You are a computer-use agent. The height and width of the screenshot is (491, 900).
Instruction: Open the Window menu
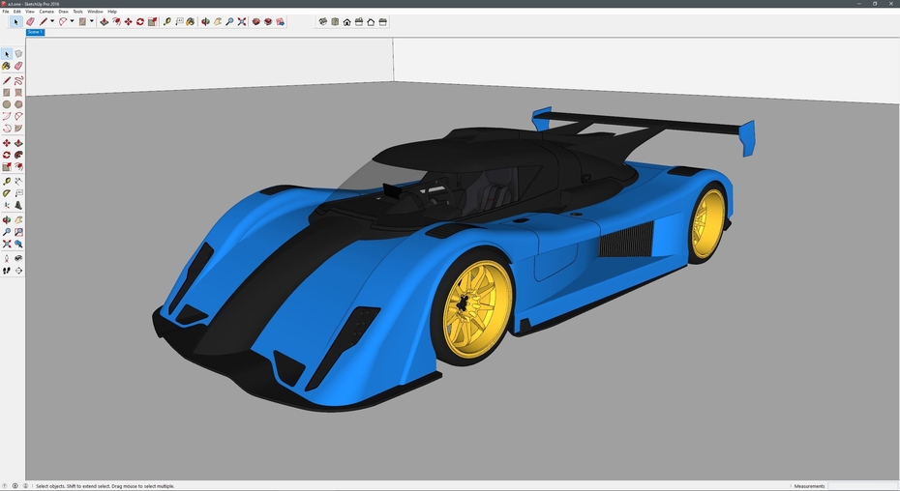pos(95,12)
